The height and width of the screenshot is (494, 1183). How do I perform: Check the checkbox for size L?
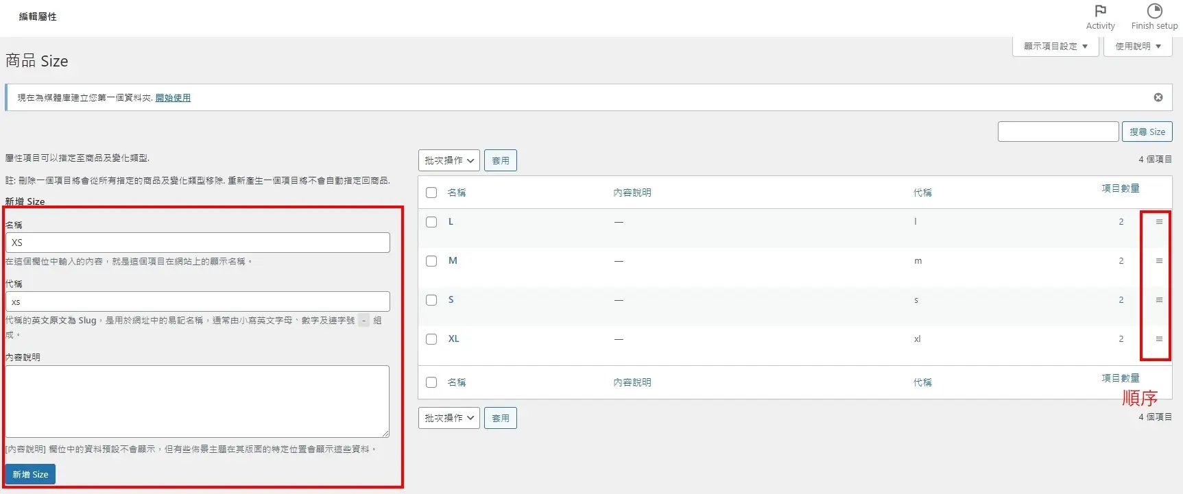[431, 222]
